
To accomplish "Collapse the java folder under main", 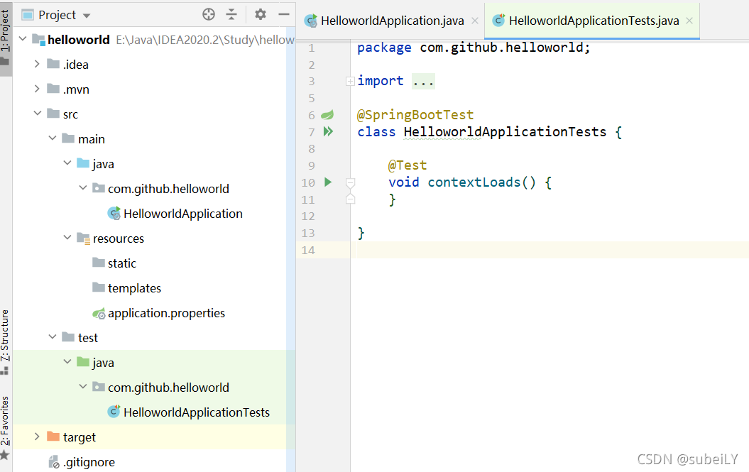I will coord(67,163).
